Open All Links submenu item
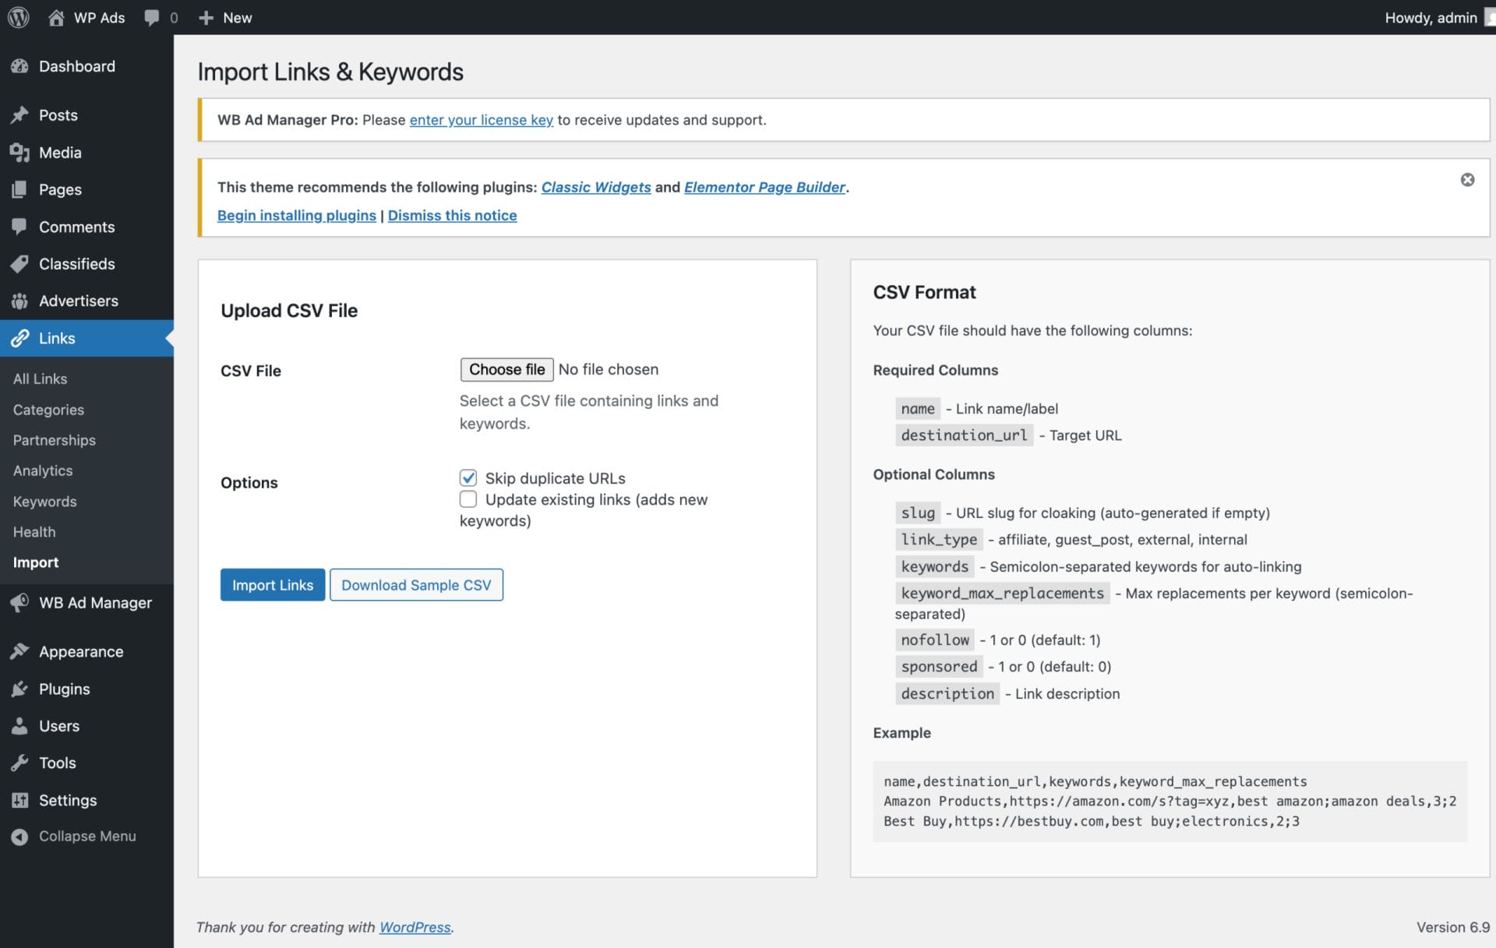This screenshot has height=948, width=1496. (x=41, y=379)
